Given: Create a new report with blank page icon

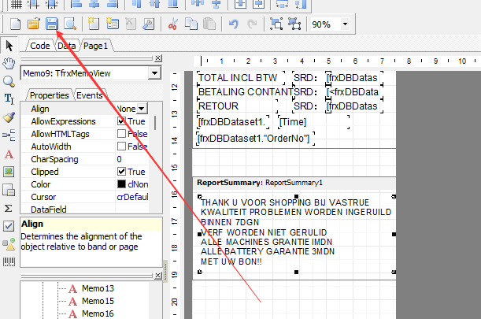Looking at the screenshot, I should point(16,24).
